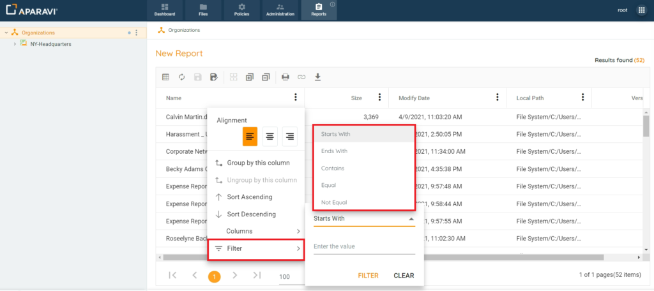This screenshot has width=654, height=291.
Task: Click the collapse all groups icon
Action: (266, 77)
